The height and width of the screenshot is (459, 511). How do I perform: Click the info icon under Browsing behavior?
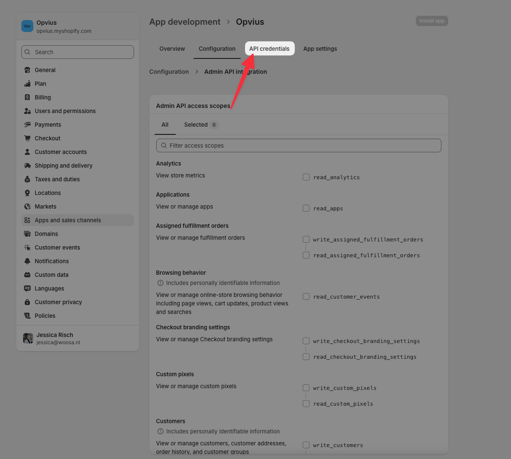161,283
